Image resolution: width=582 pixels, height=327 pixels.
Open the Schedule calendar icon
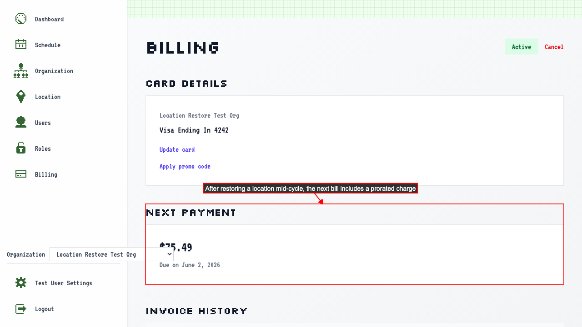21,45
